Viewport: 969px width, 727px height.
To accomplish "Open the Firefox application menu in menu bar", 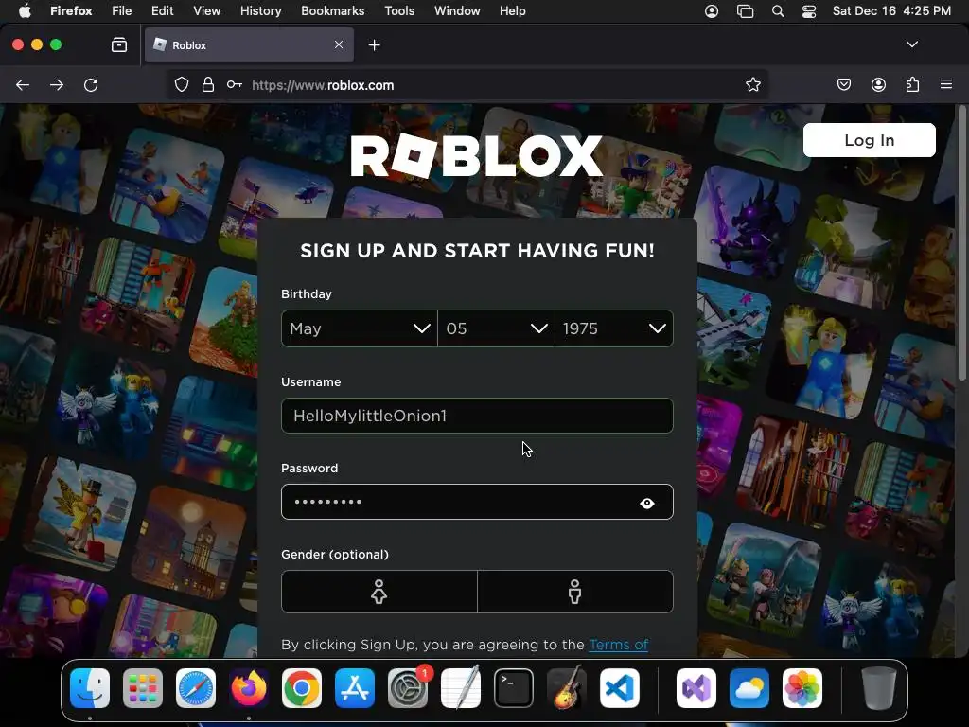I will pyautogui.click(x=71, y=11).
